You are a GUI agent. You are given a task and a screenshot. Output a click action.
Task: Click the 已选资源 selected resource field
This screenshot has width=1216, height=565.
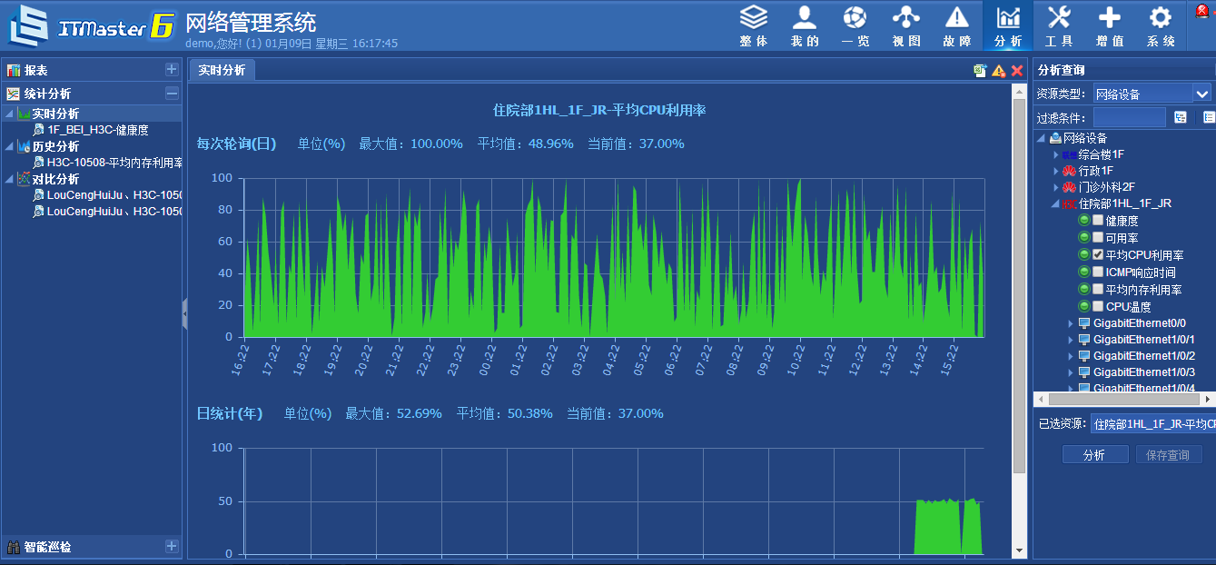click(x=1152, y=423)
